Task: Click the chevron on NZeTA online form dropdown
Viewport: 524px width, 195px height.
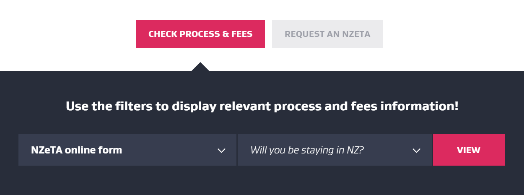Action: (x=221, y=151)
